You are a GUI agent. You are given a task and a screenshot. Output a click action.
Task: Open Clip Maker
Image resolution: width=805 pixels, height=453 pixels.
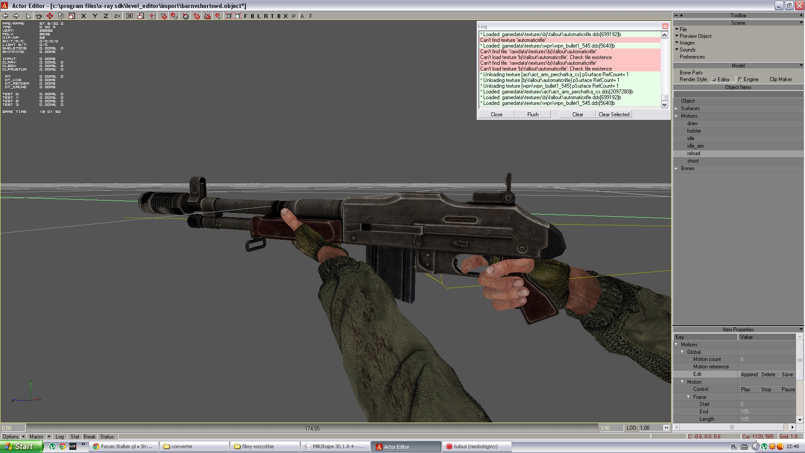[x=781, y=79]
